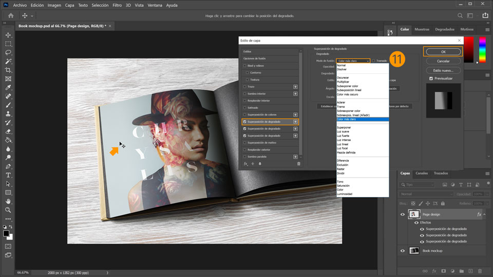Toggle the eye icon next to Efectos
Screen dimensions: 493x277
click(416, 223)
